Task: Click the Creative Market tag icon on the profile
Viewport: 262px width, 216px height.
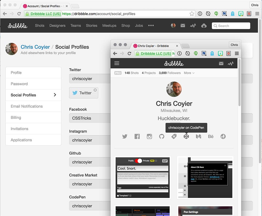Action: click(x=174, y=136)
